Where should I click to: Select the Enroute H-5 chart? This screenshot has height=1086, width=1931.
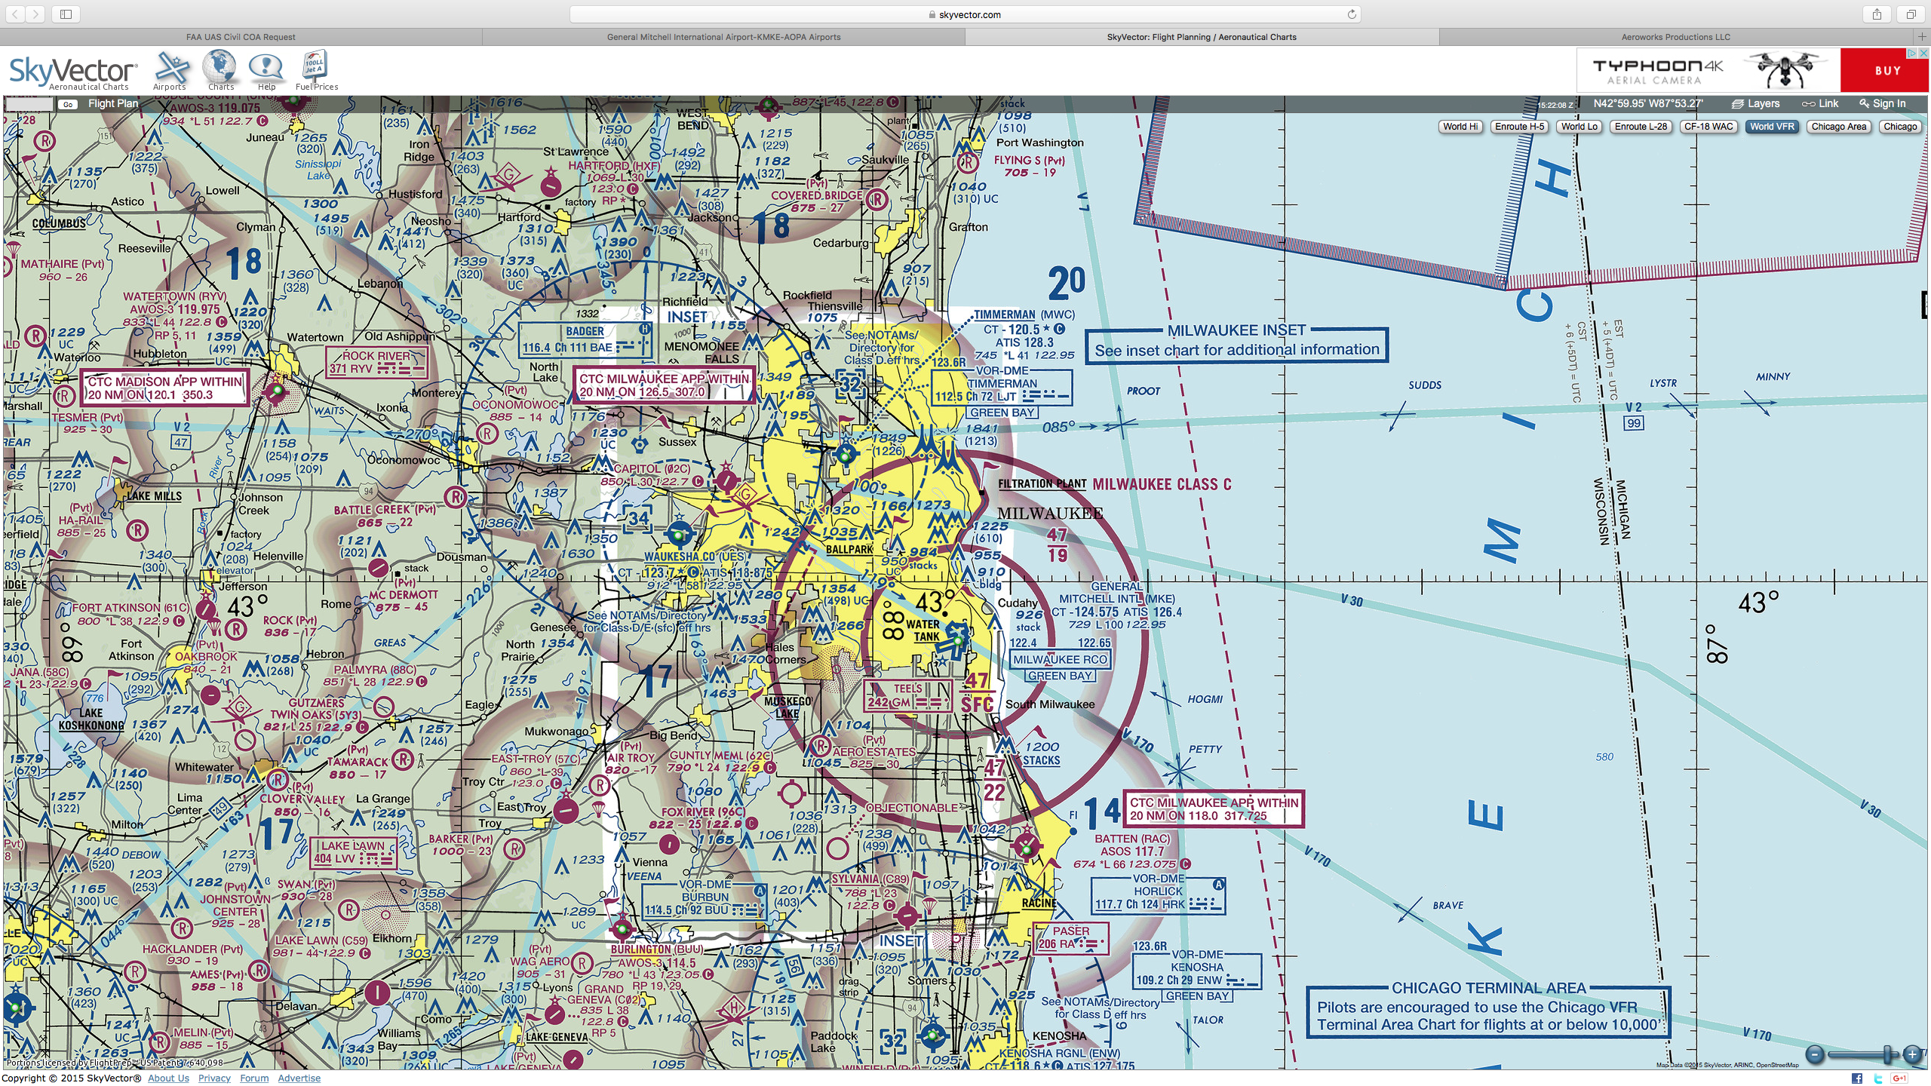pyautogui.click(x=1519, y=127)
